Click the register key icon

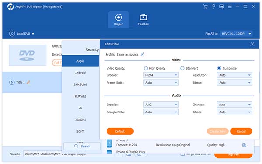214,7
